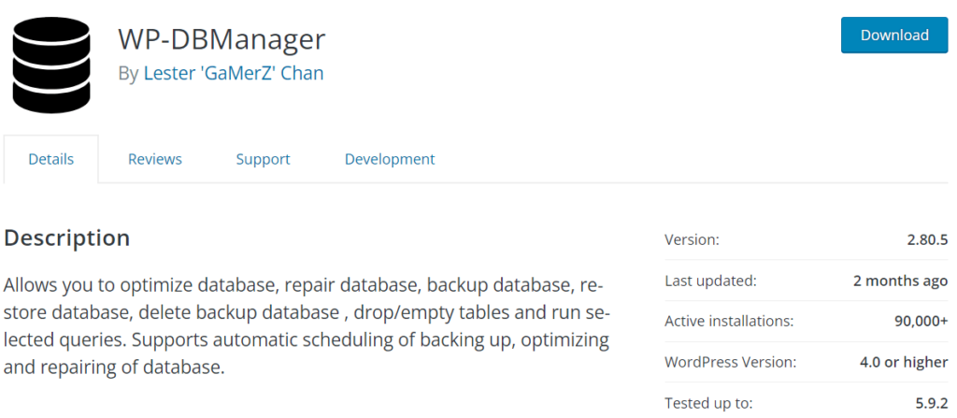Click the Active installations label

coord(729,321)
